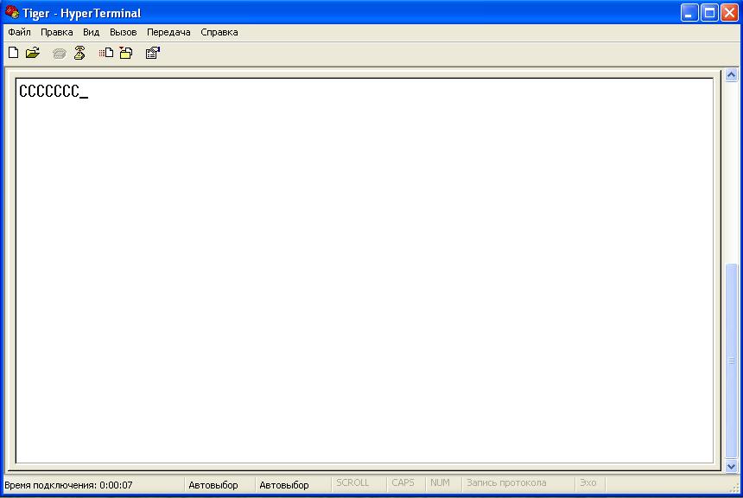The height and width of the screenshot is (498, 743).
Task: Click the SCROLL indicator in status bar
Action: pos(352,483)
